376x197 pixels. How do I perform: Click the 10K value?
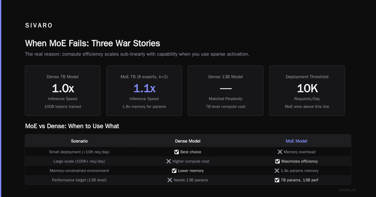point(307,88)
